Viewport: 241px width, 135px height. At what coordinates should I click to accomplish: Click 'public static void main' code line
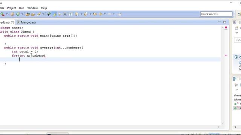[41, 36]
